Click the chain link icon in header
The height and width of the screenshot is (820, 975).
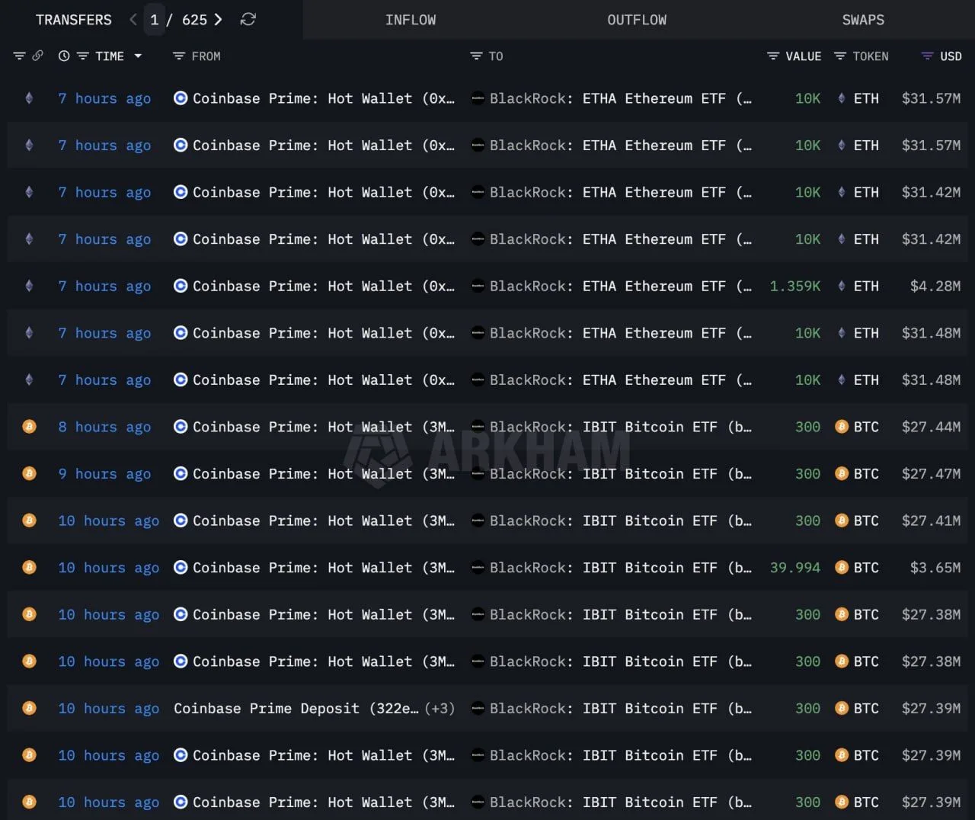pyautogui.click(x=37, y=56)
